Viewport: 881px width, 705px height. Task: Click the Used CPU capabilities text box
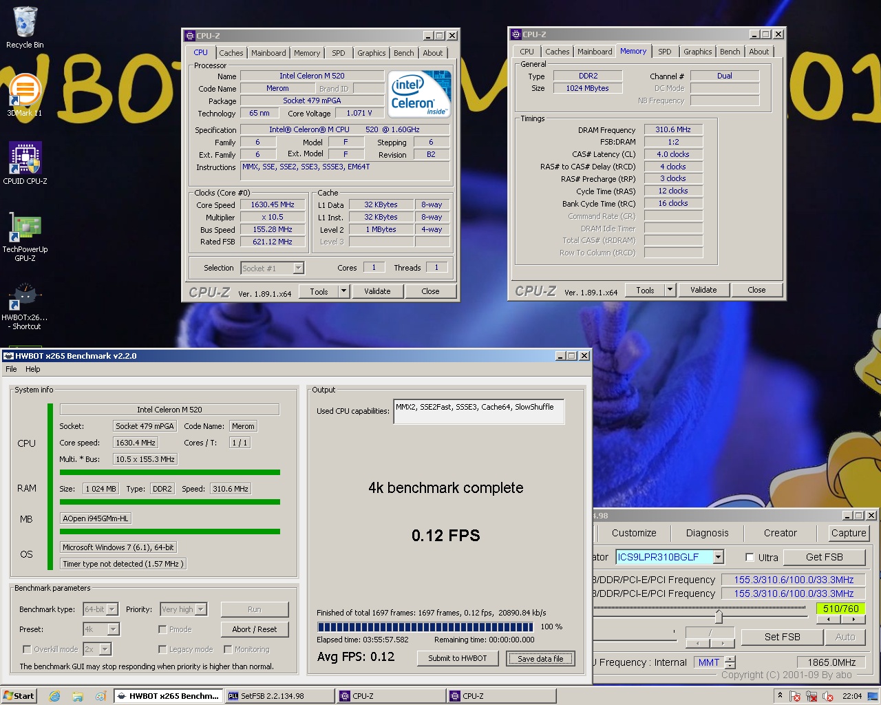[479, 411]
